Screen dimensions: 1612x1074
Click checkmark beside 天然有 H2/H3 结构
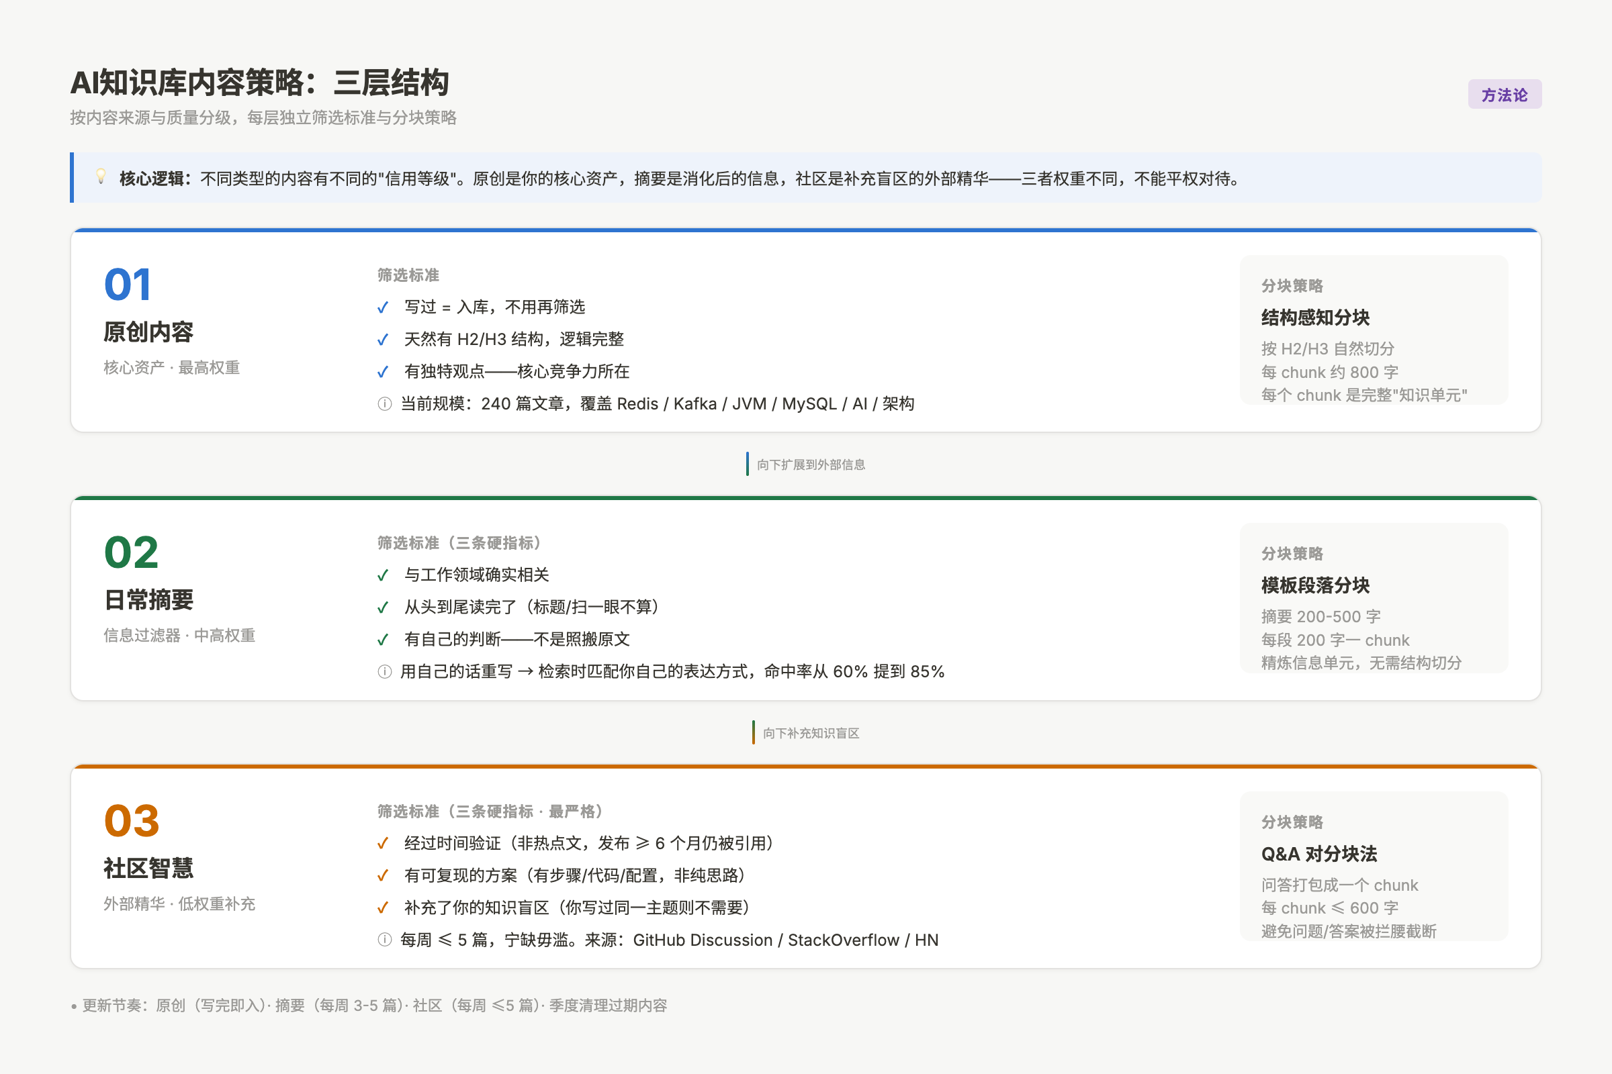point(383,340)
